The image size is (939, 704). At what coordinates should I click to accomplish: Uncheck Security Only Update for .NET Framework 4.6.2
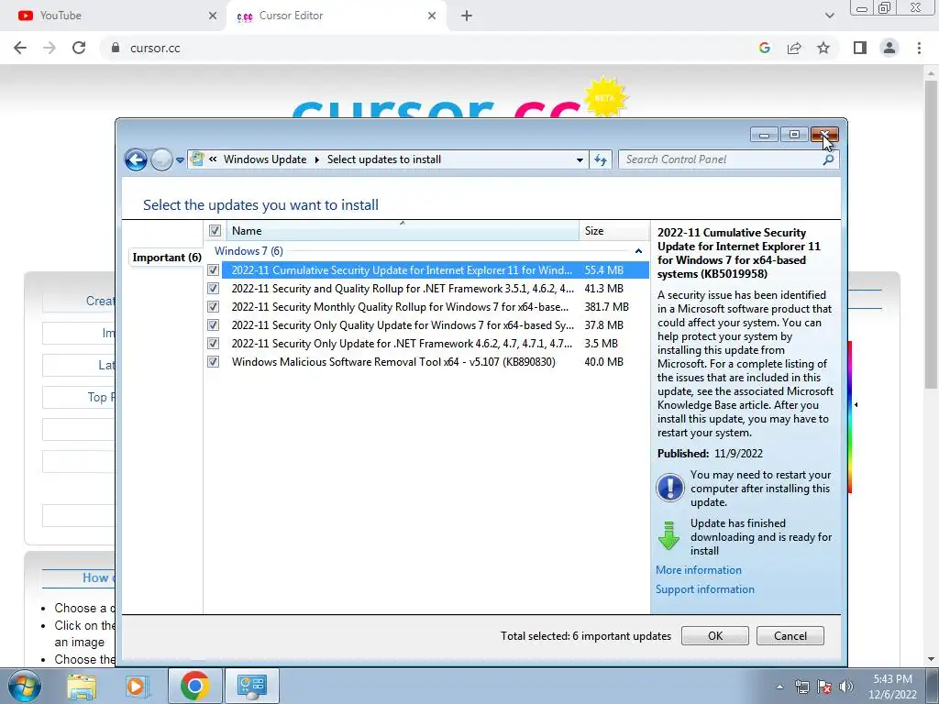coord(213,344)
